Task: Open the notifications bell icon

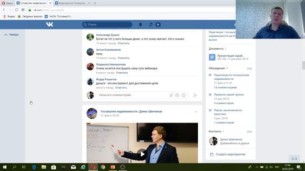Action: 141,24
